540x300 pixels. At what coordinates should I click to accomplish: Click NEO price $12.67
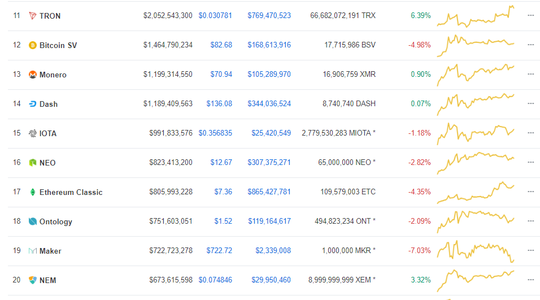221,162
